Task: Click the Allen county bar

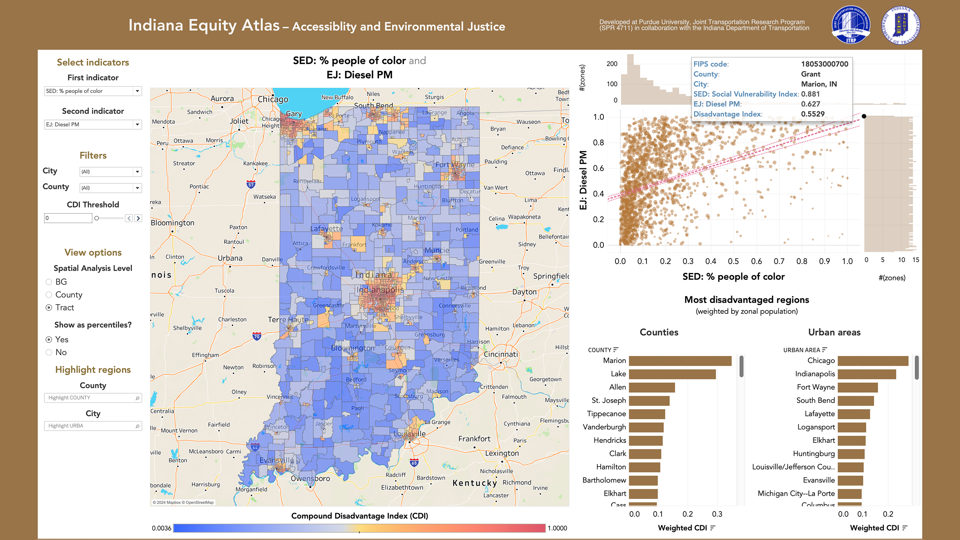Action: [652, 387]
